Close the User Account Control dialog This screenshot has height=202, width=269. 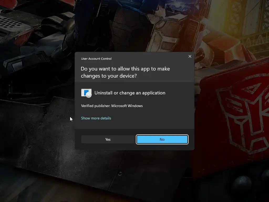tap(190, 56)
